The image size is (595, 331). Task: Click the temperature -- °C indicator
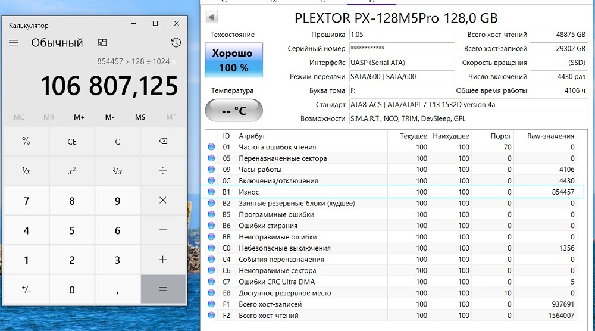234,111
